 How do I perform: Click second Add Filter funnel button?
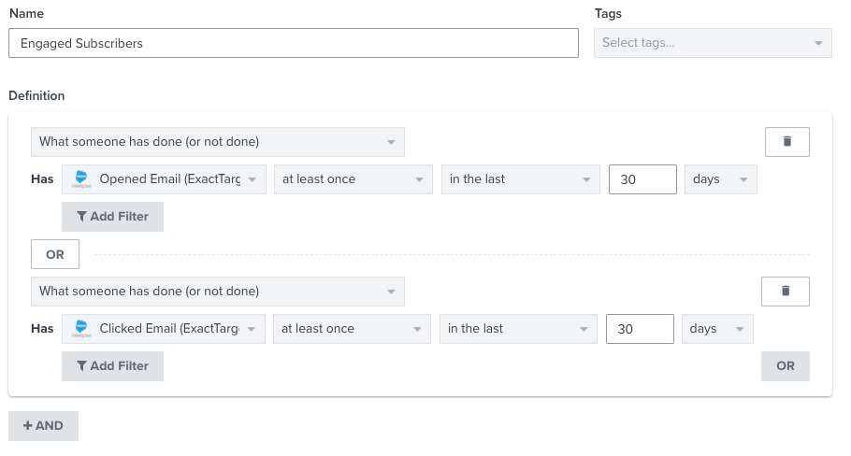112,366
